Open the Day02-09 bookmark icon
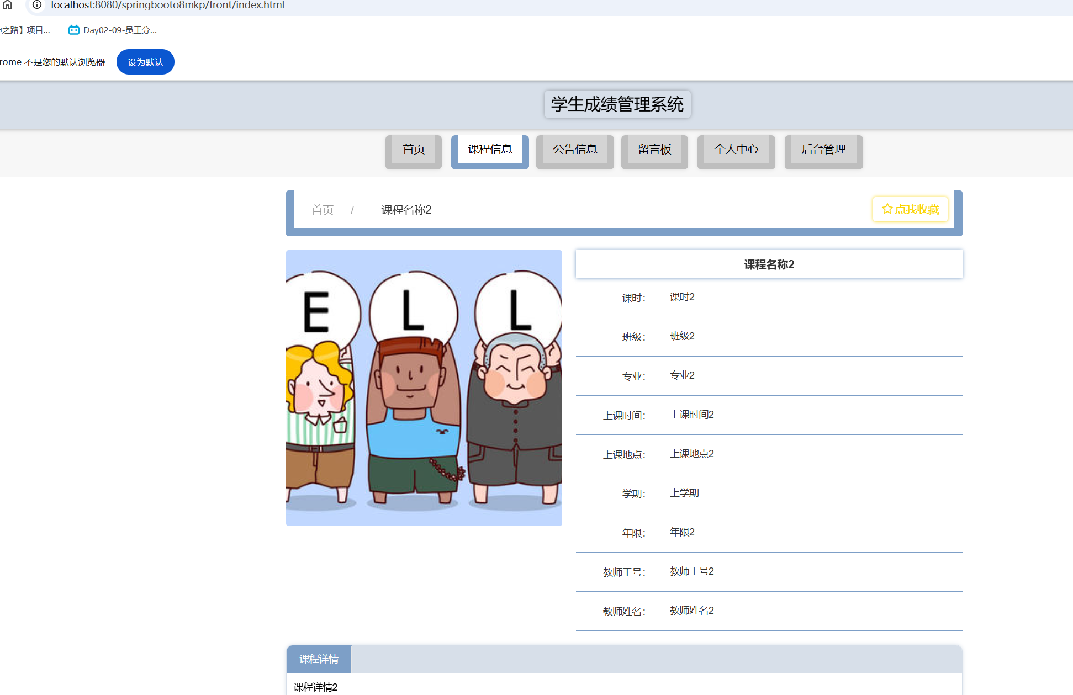This screenshot has width=1073, height=695. [74, 30]
